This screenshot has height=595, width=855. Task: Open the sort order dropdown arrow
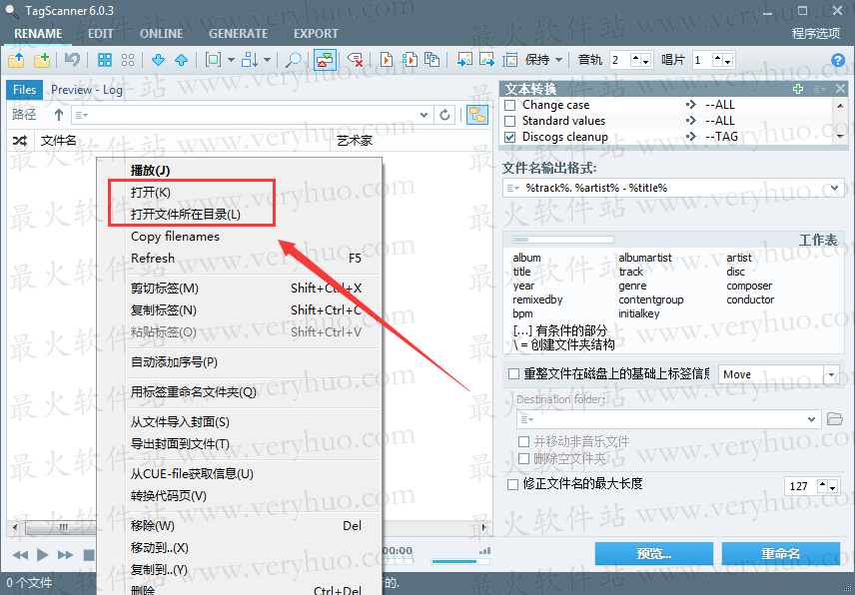tap(268, 60)
